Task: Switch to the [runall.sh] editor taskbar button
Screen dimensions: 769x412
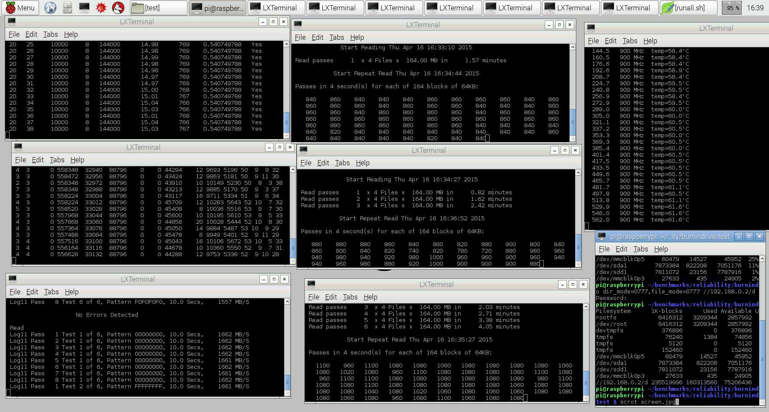Action: (x=688, y=8)
